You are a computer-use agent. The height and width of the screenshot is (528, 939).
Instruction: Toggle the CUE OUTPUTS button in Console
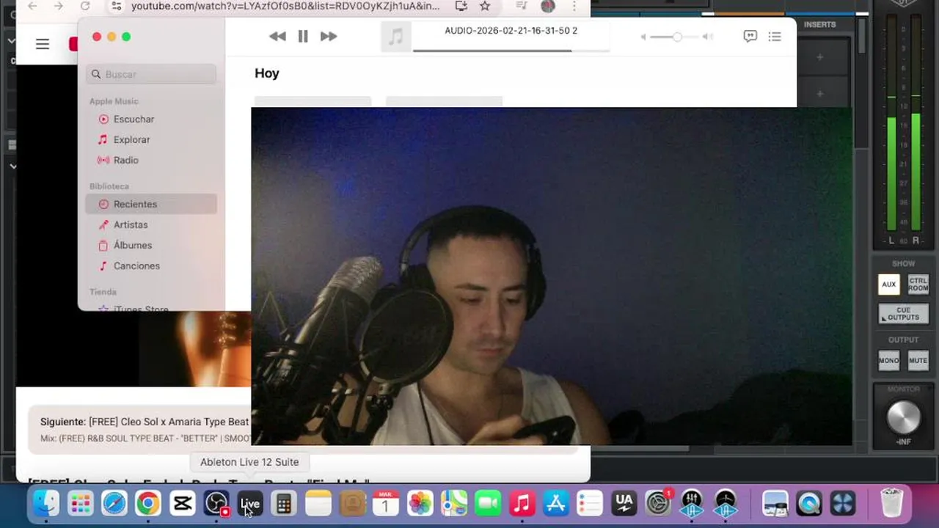(903, 314)
